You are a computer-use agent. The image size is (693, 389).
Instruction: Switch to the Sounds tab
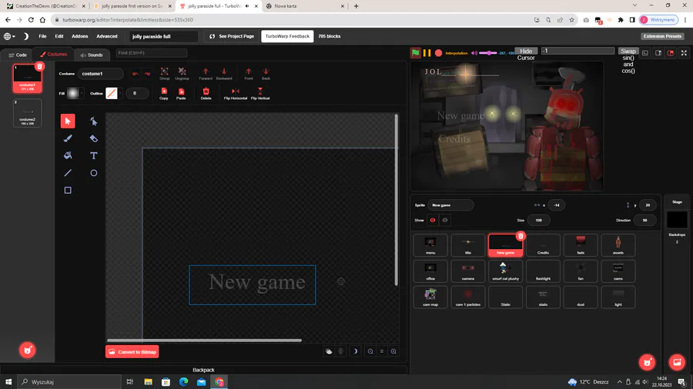coord(92,55)
